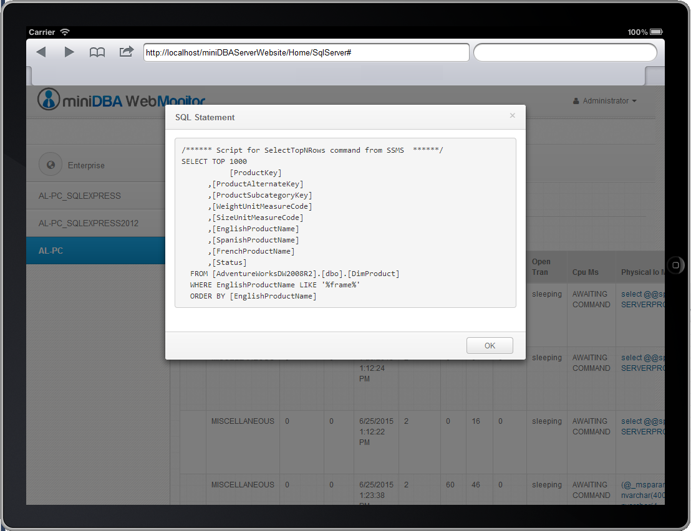
Task: Select the AL-PC_SQLEXPRESS2012 server in the sidebar
Action: (x=95, y=223)
